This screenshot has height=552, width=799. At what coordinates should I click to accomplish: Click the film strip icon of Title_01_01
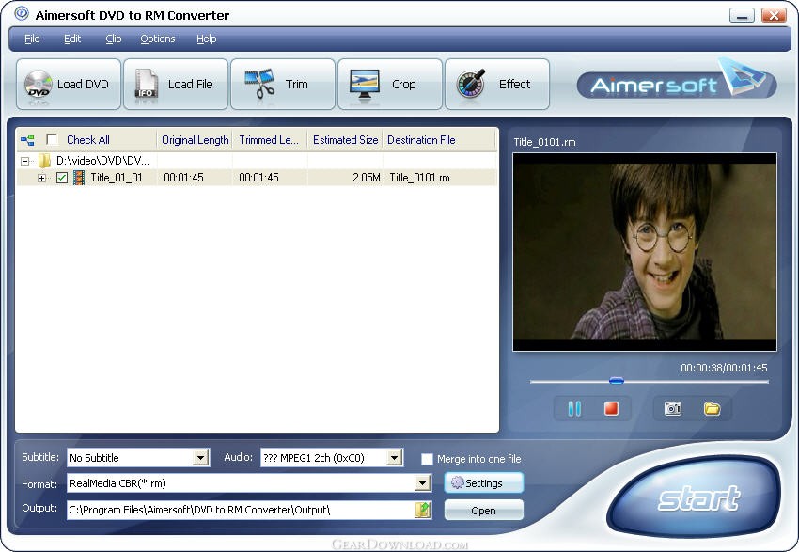pyautogui.click(x=78, y=178)
